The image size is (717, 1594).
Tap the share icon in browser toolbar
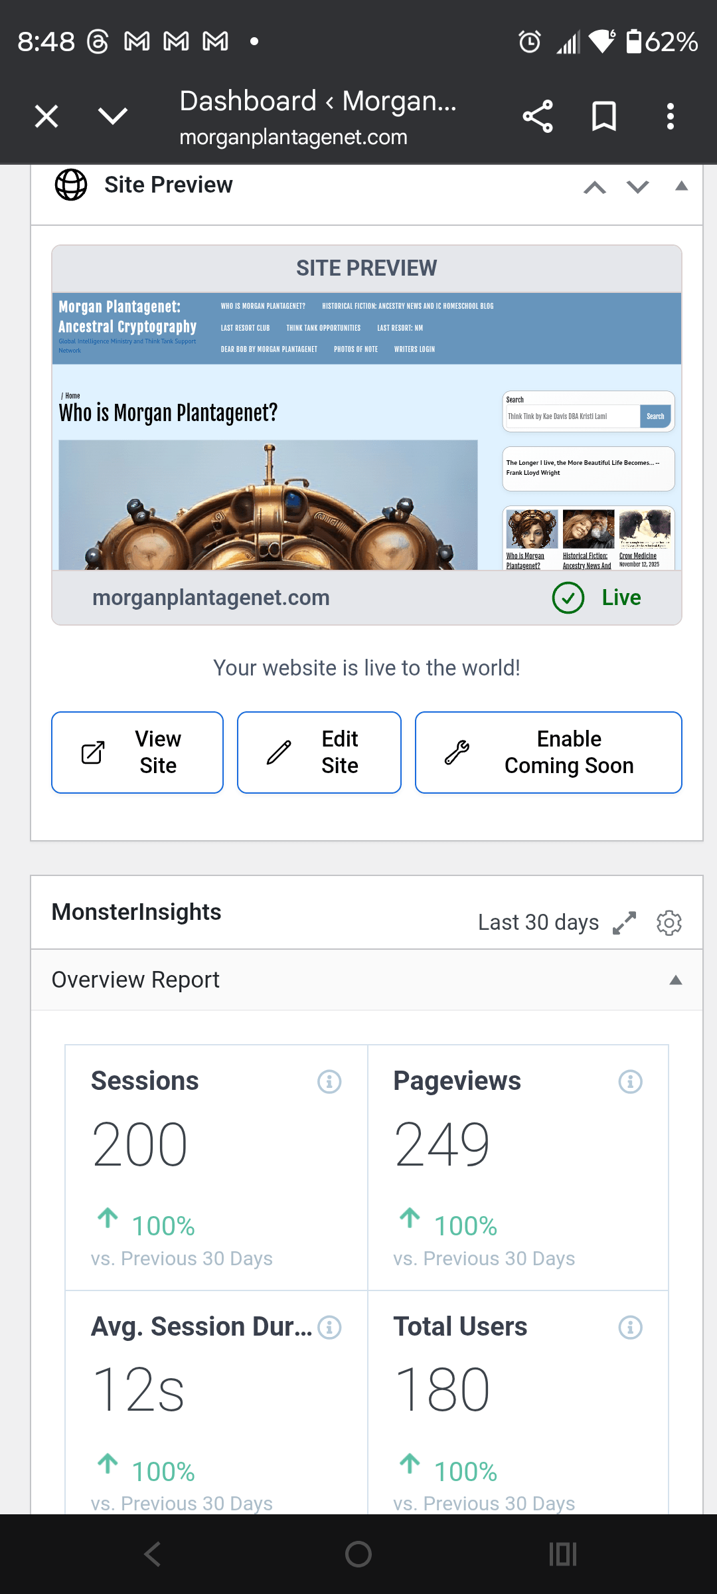point(537,117)
